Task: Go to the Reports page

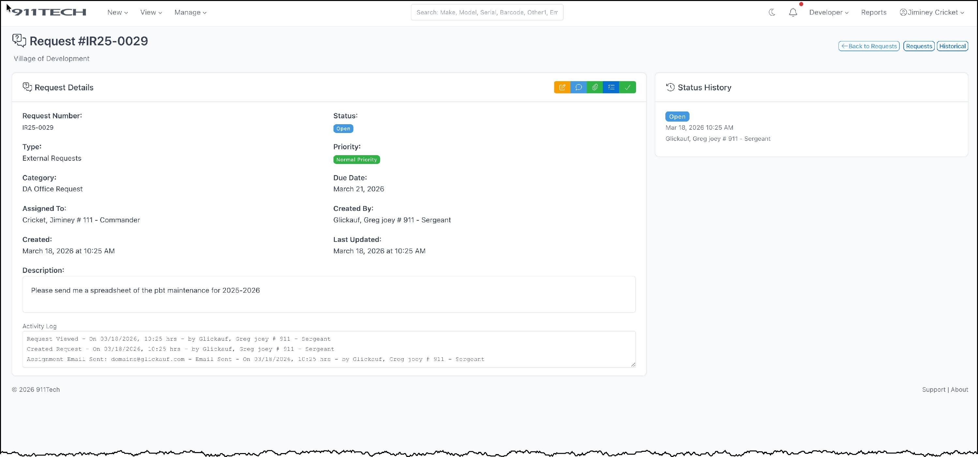Action: tap(873, 12)
